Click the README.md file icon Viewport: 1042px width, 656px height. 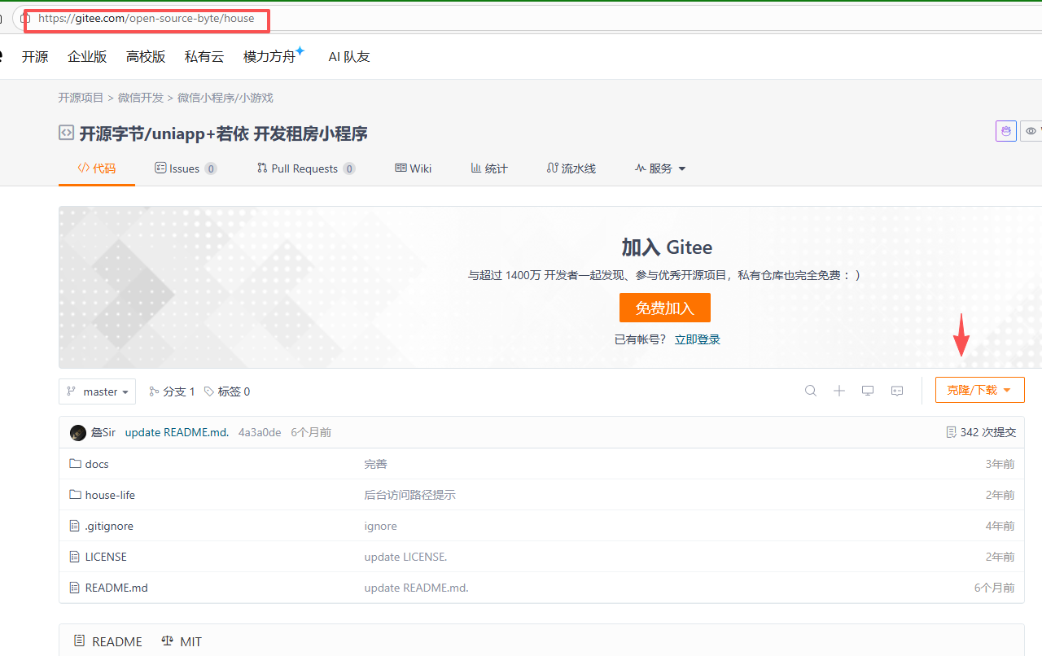point(75,588)
